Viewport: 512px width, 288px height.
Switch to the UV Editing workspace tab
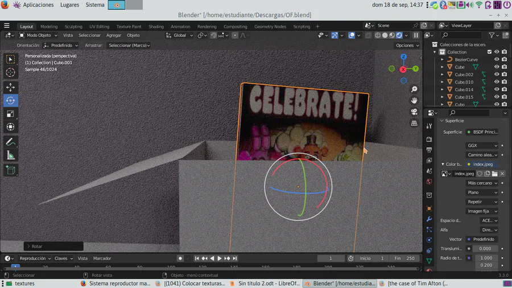point(99,26)
